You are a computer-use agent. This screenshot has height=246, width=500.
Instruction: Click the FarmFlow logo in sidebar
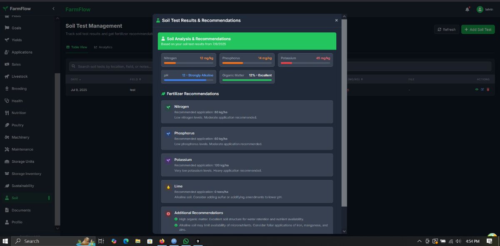click(17, 9)
